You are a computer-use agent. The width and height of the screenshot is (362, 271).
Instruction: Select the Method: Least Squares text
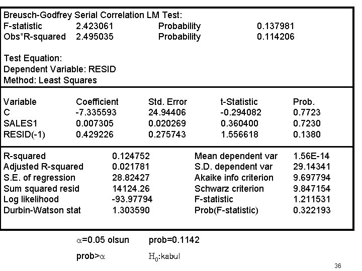click(x=50, y=80)
